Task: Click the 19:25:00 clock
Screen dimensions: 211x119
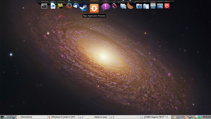Action: (207, 117)
